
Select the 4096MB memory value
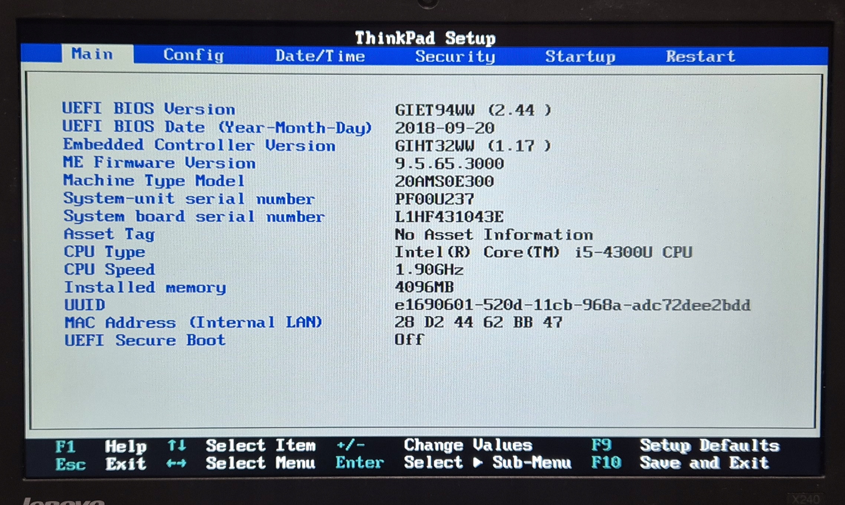[424, 287]
